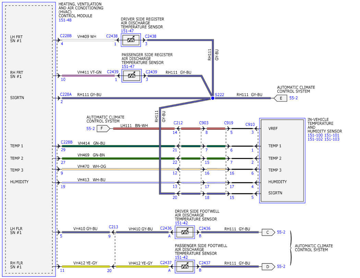Follow the 55-2 link beside connector E
Viewport: 360px width, 278px height.
point(293,98)
